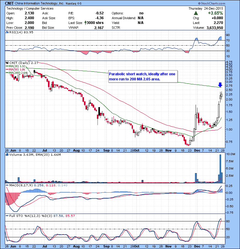Click the SCTR label

pos(116,28)
